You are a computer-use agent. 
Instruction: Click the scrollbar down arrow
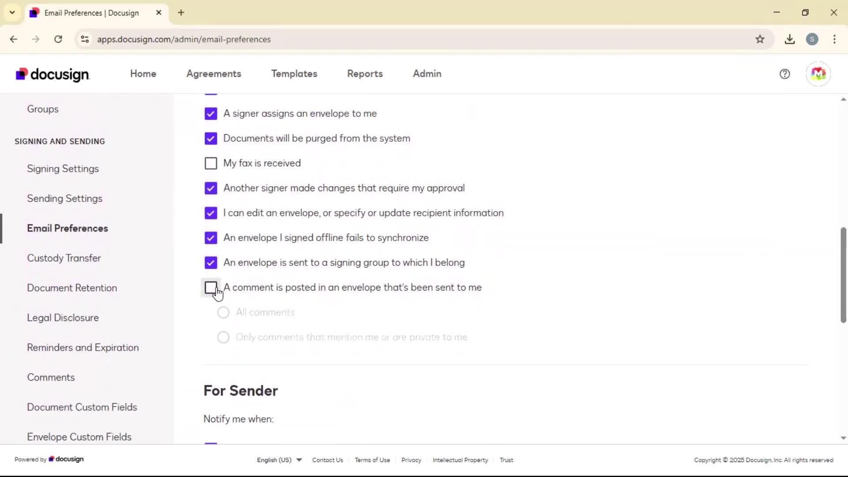pos(843,438)
